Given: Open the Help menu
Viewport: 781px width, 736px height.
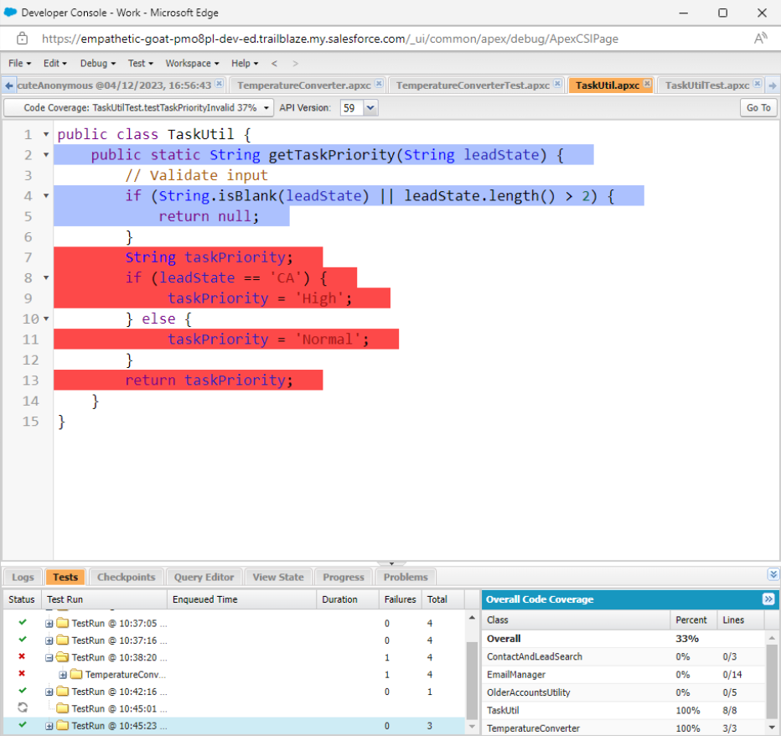Looking at the screenshot, I should (245, 63).
